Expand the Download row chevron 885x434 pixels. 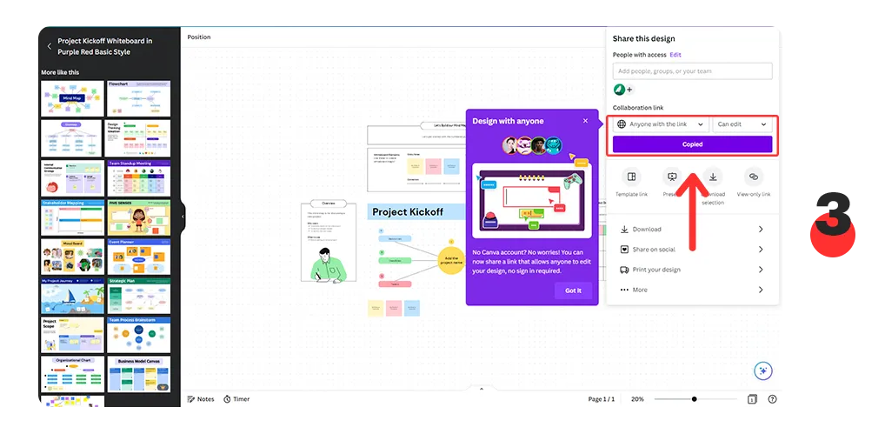pyautogui.click(x=761, y=229)
